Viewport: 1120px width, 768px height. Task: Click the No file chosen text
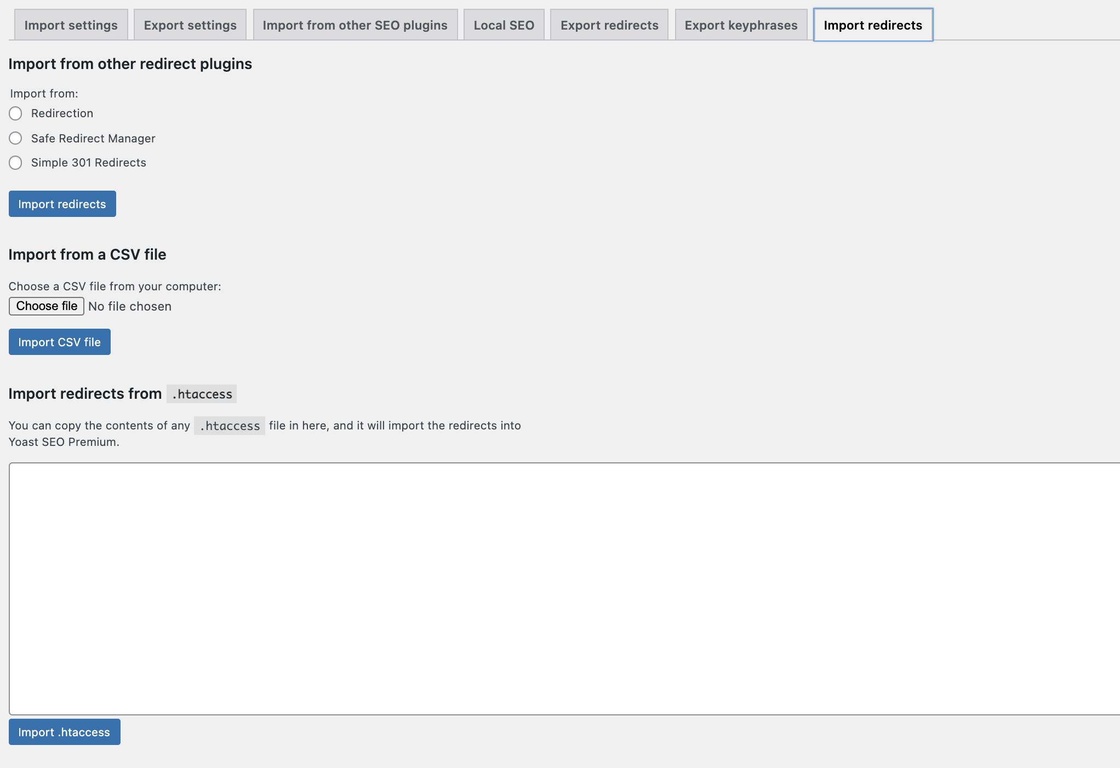130,307
